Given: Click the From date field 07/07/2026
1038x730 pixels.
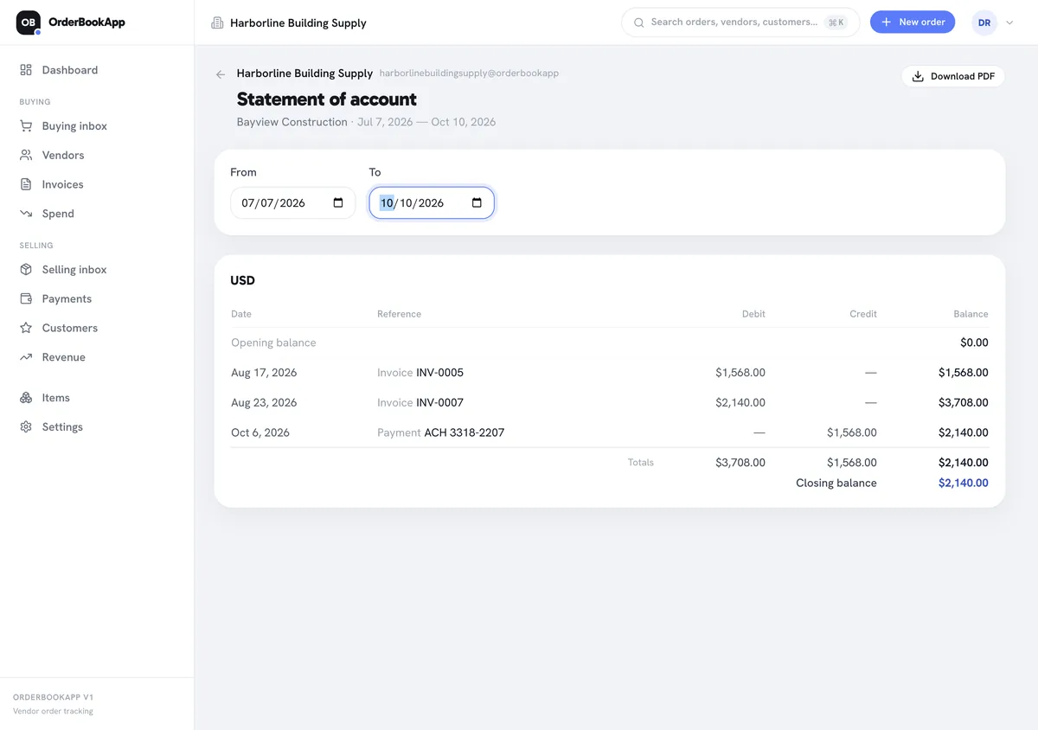Looking at the screenshot, I should (293, 203).
